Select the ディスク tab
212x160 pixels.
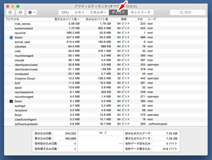point(118,13)
